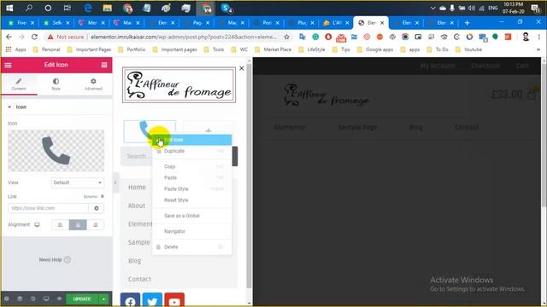Screen dimensions: 547x307
Task: Select Edit Icon in context menu
Action: click(x=191, y=140)
